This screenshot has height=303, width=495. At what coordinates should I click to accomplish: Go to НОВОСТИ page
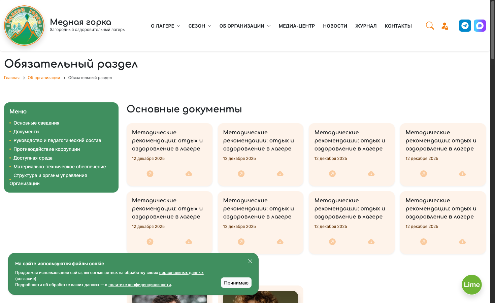click(335, 26)
